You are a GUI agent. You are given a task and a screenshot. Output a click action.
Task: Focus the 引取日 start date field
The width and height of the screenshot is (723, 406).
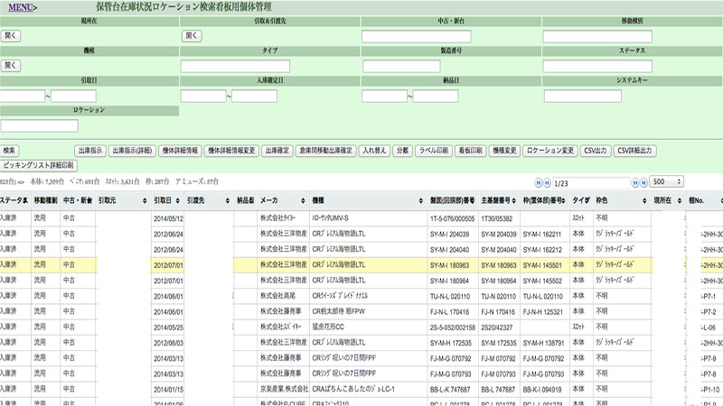(x=22, y=96)
